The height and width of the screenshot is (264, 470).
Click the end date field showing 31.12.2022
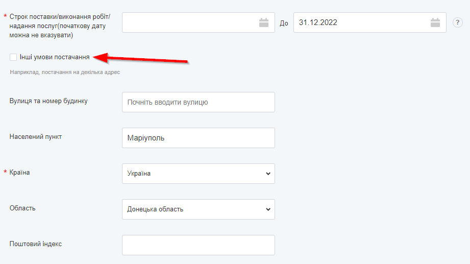357,22
